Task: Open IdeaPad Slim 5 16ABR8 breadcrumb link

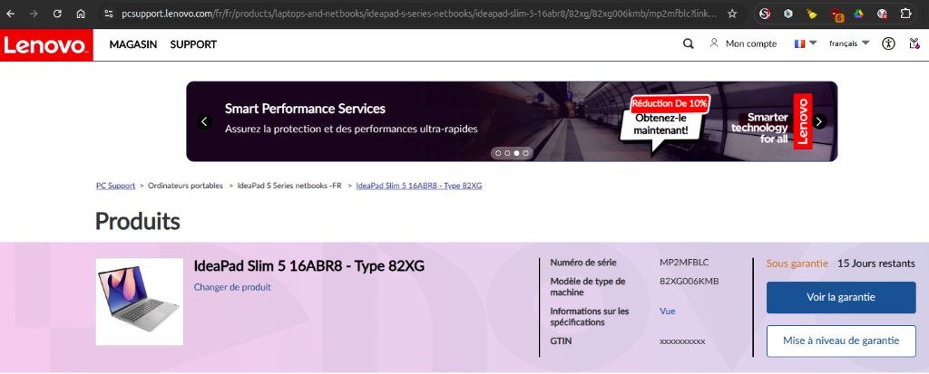Action: click(x=419, y=186)
